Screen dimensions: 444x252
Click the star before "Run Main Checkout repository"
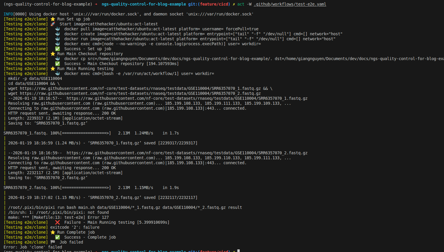(53, 54)
